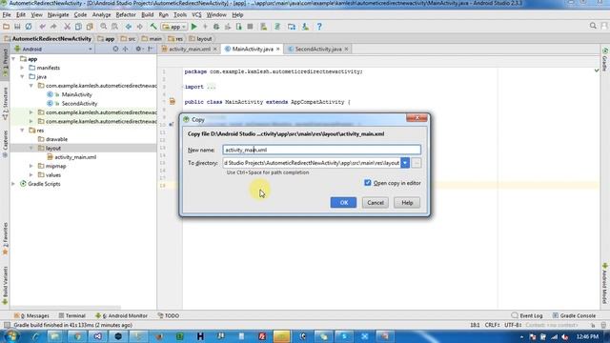
Task: Open the app run configuration dropdown
Action: click(174, 27)
